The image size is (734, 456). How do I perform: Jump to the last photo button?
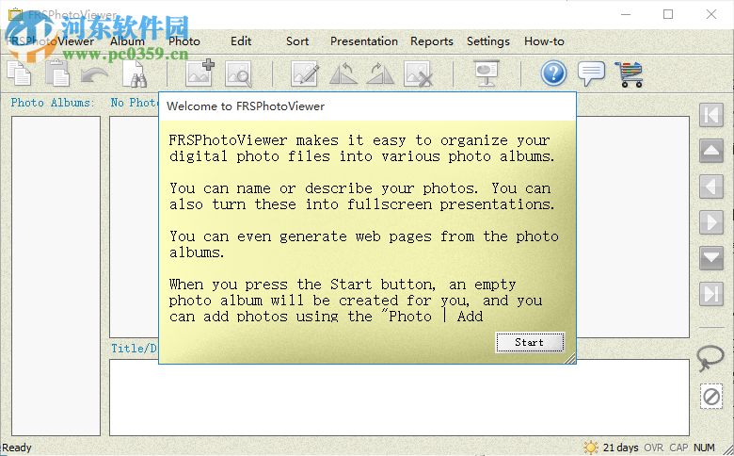pyautogui.click(x=711, y=294)
